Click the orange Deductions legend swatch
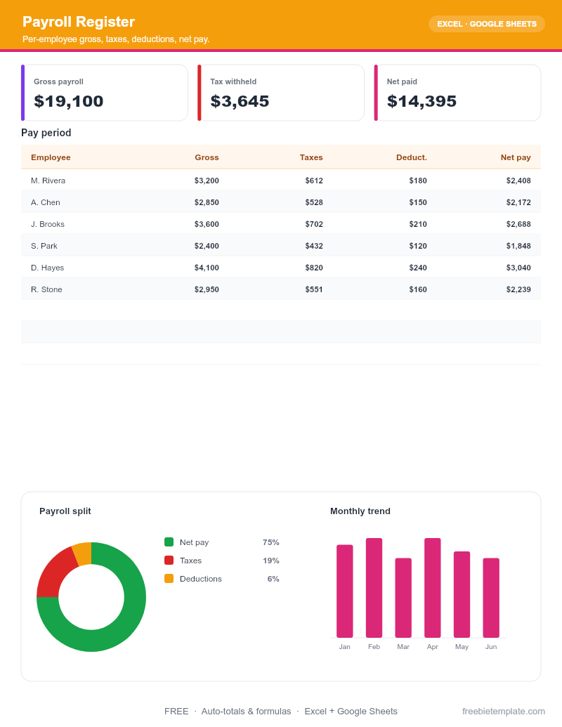Viewport: 562px width, 727px height. [169, 579]
